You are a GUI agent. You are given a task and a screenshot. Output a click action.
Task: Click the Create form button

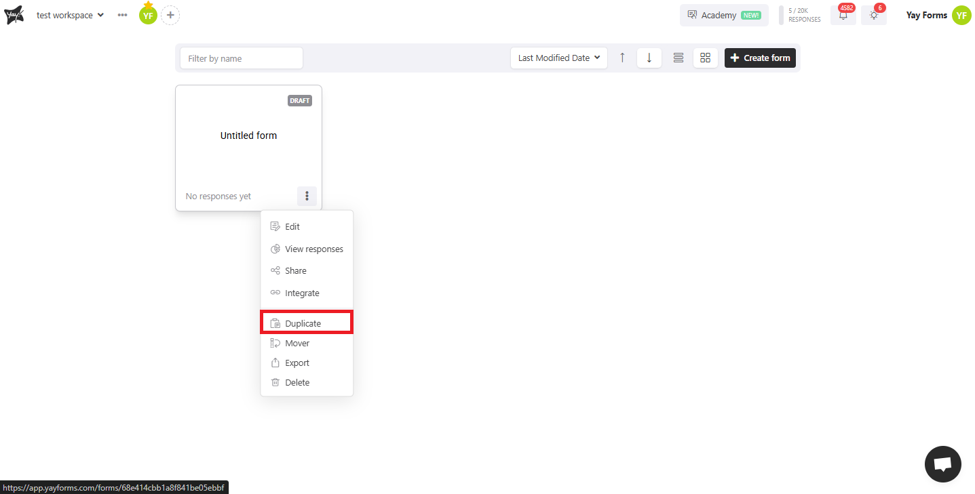coord(760,58)
